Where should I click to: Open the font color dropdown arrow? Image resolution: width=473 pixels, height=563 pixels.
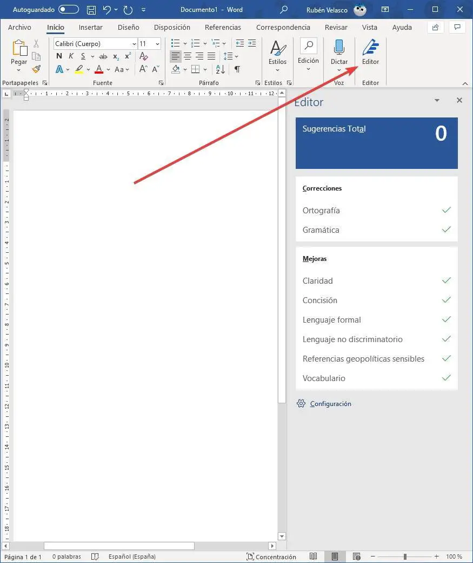pos(108,70)
